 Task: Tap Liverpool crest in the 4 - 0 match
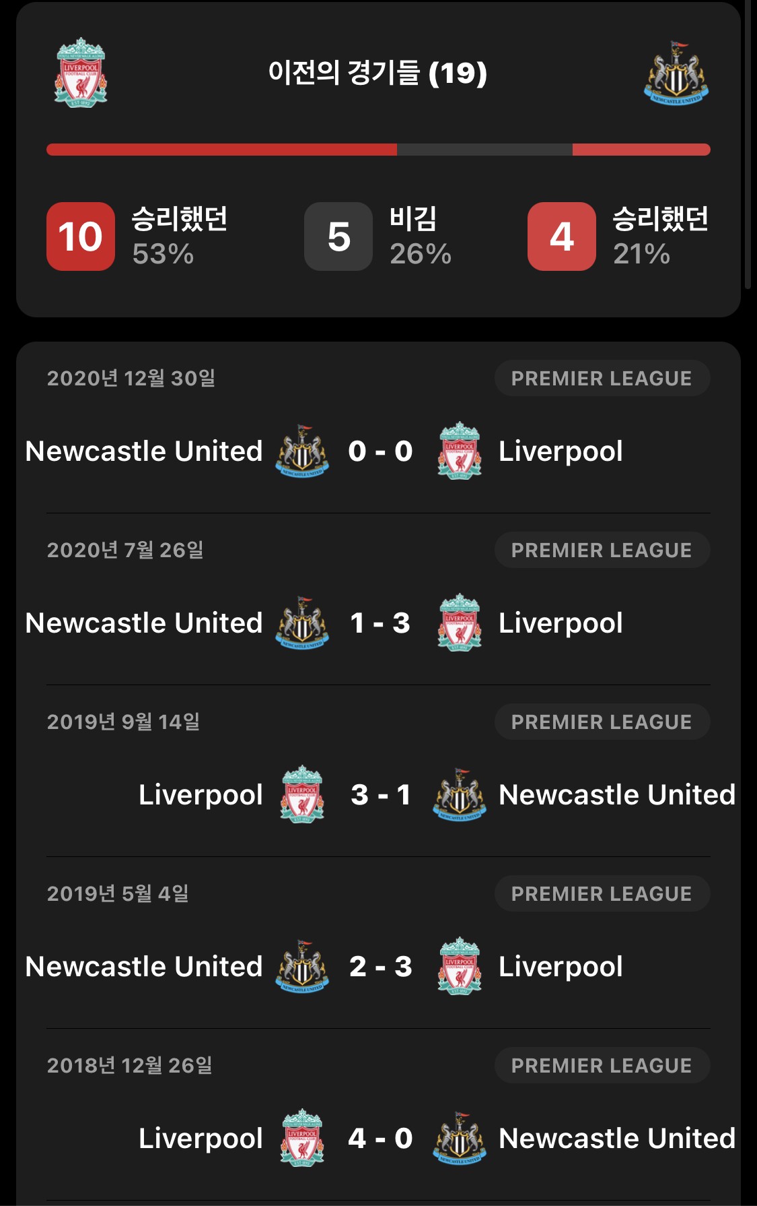[302, 1138]
